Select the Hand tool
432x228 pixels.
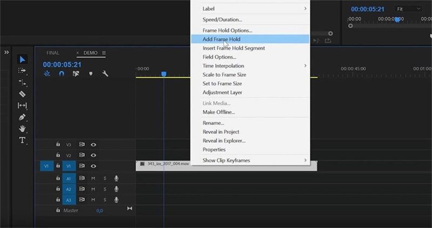pyautogui.click(x=22, y=129)
